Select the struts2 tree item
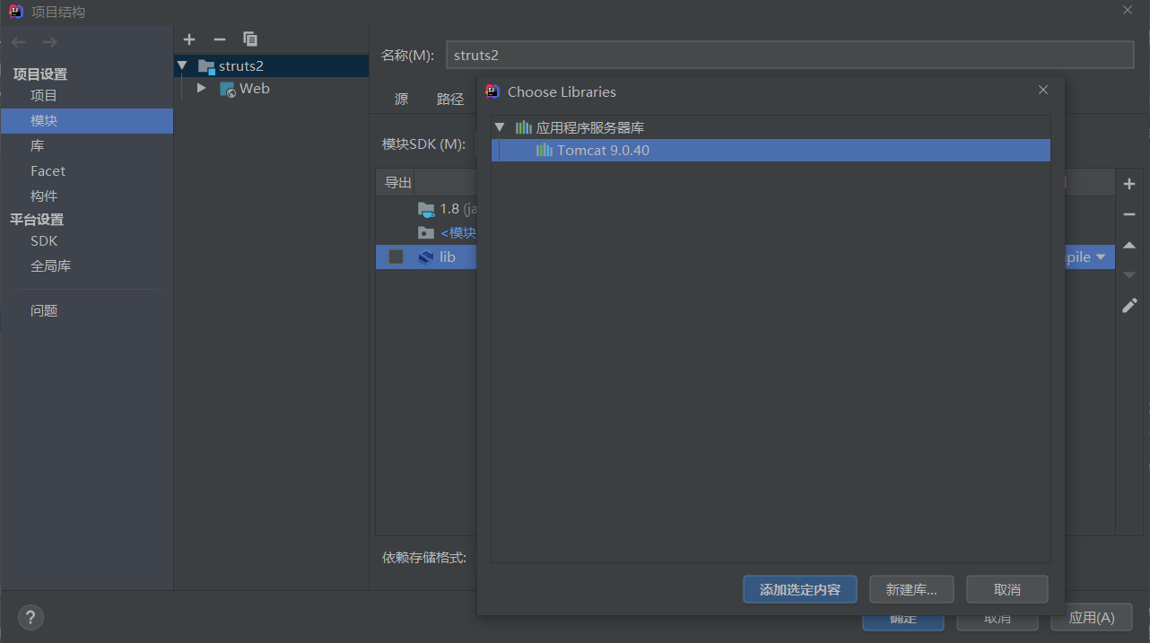 click(x=271, y=66)
